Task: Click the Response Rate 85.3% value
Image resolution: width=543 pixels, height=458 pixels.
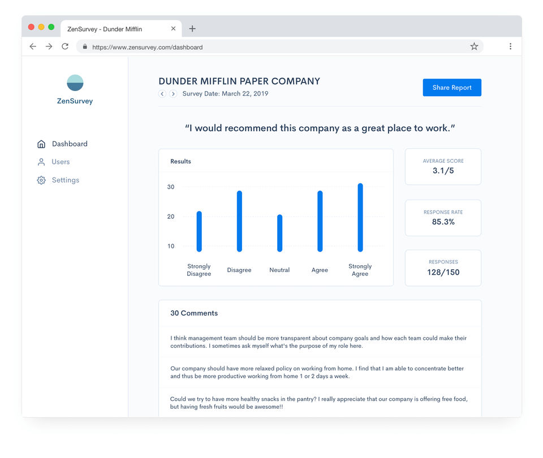Action: 443,222
